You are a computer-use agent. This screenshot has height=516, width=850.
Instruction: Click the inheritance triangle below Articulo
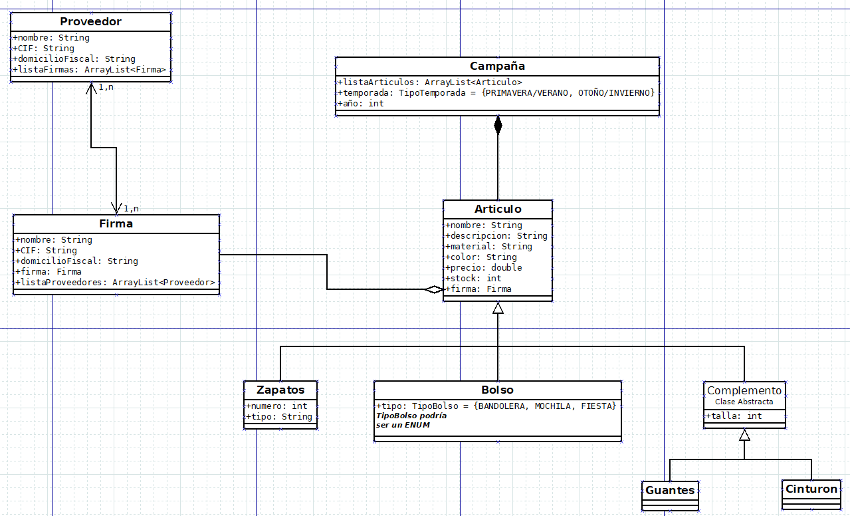tap(498, 308)
